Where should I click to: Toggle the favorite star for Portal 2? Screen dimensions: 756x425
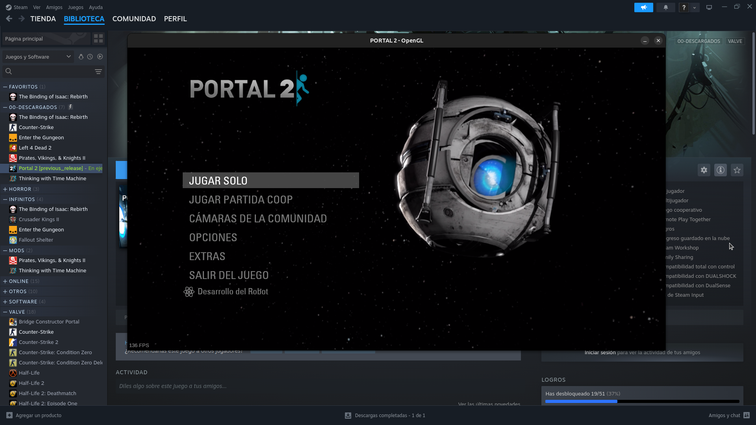[737, 170]
